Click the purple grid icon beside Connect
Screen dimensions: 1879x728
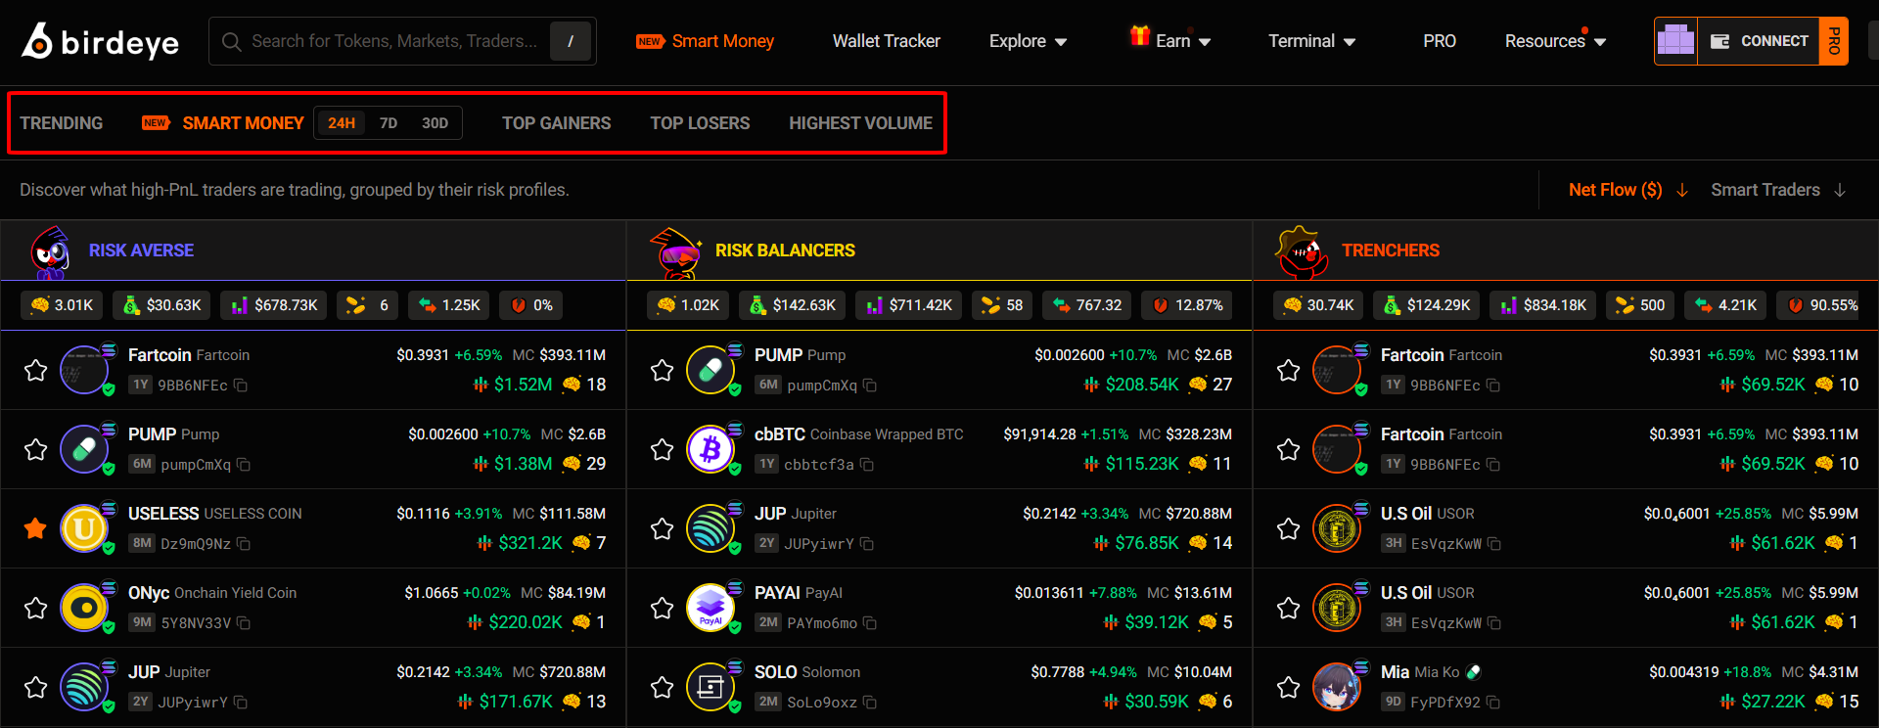coord(1675,41)
